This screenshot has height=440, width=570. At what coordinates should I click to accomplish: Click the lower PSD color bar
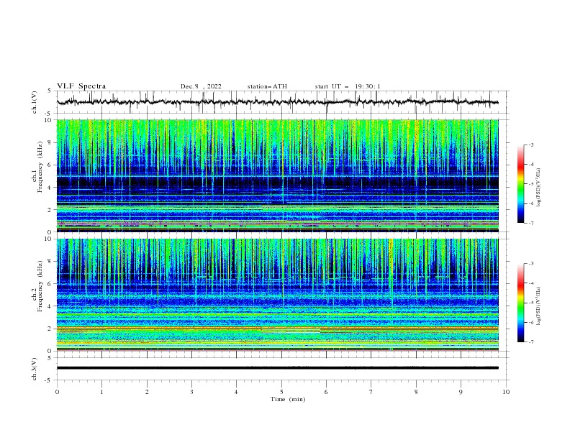click(520, 303)
